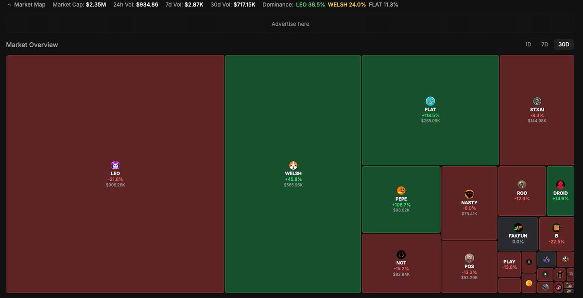Viewport: 583px width, 298px height.
Task: Click WELSH 24.0% dominance text
Action: (347, 4)
